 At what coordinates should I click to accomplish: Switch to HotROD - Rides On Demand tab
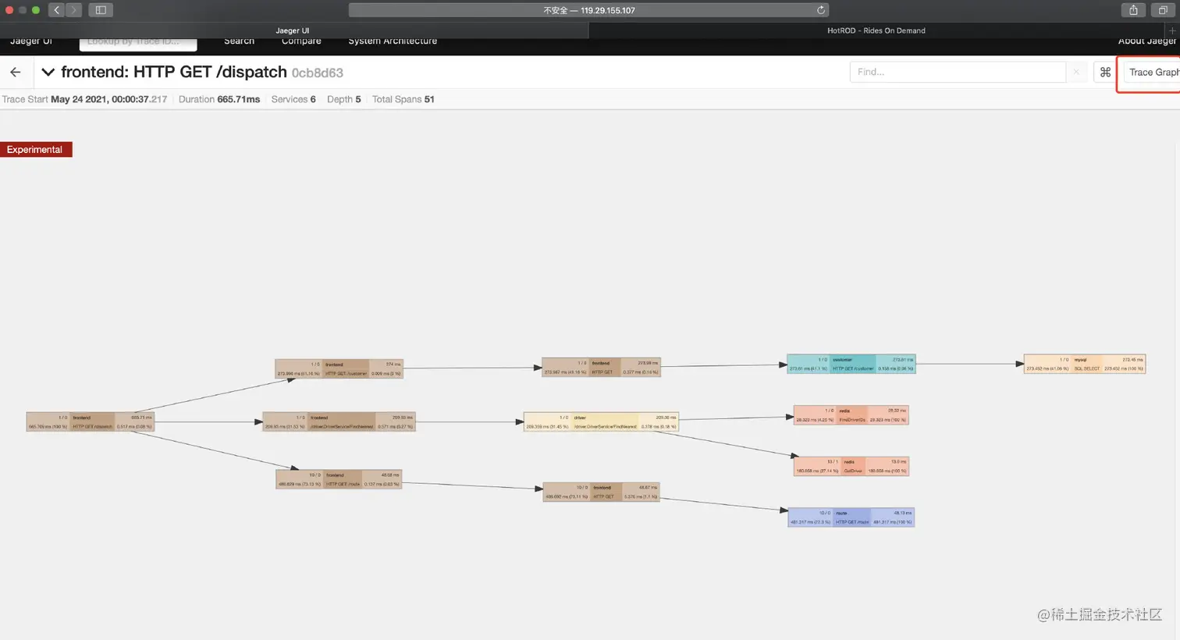coord(876,30)
